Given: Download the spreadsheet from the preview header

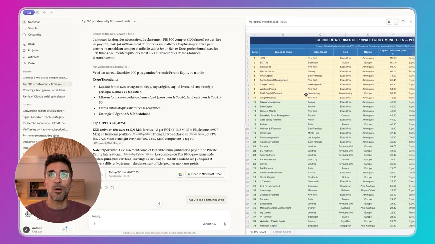Looking at the screenshot, I should point(396,22).
